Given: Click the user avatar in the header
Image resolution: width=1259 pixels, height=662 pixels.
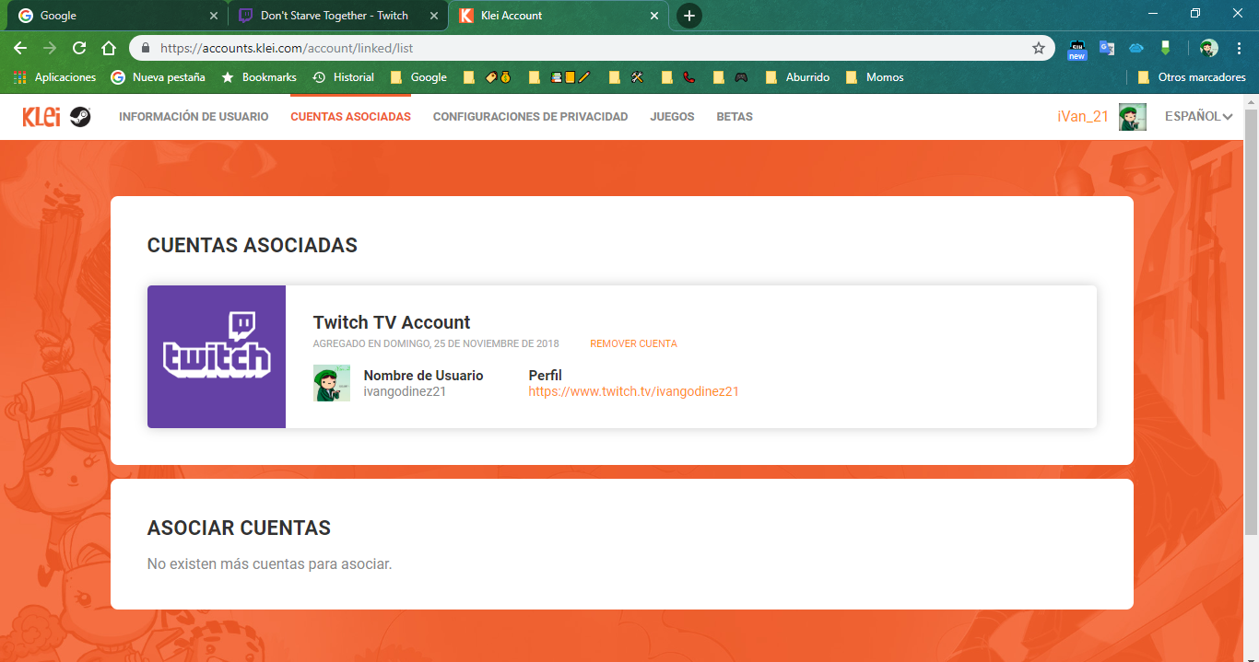Looking at the screenshot, I should coord(1133,117).
